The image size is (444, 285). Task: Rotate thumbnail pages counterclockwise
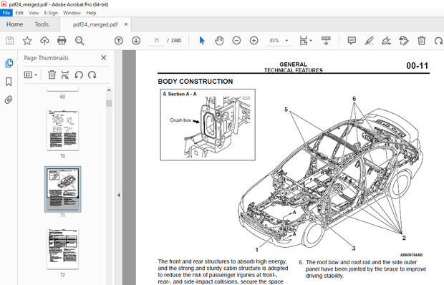tap(79, 74)
